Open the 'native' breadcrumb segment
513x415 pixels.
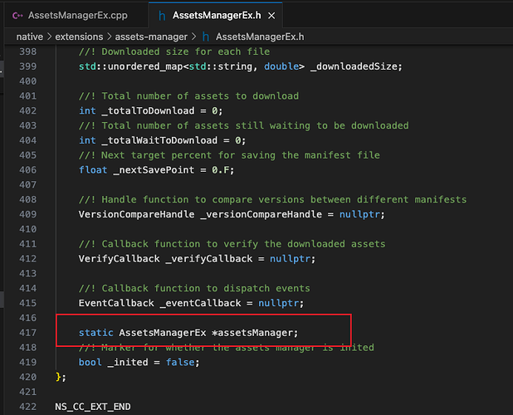tap(29, 37)
